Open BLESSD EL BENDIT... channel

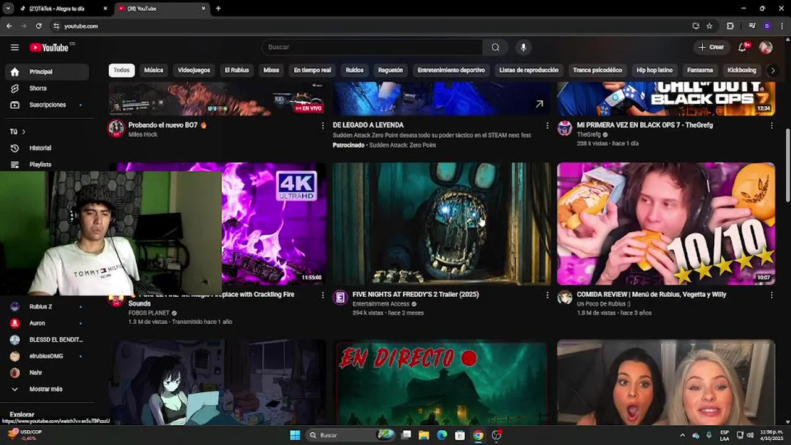tap(47, 340)
